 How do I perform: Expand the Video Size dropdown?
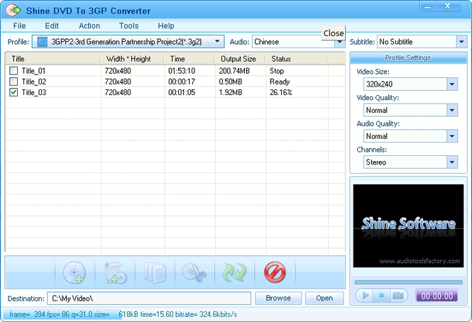(452, 84)
